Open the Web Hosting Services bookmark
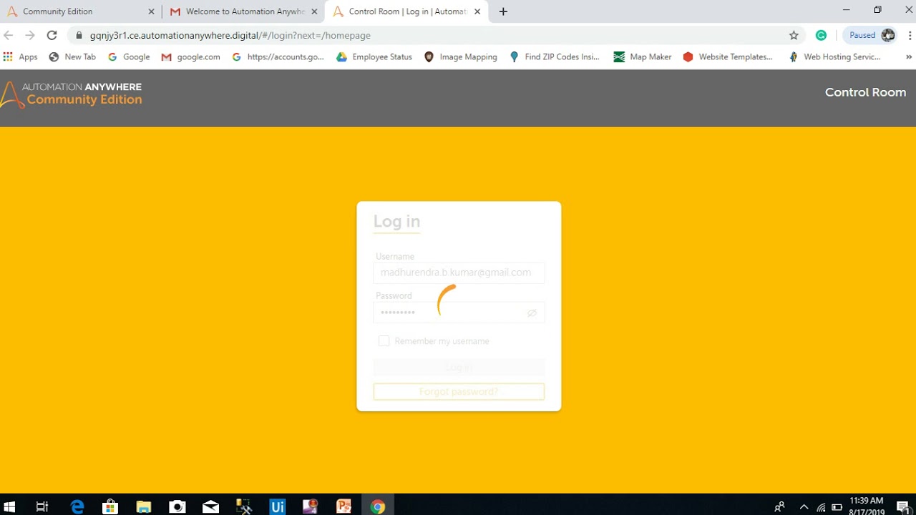Screen dimensions: 916x515 pyautogui.click(x=834, y=57)
